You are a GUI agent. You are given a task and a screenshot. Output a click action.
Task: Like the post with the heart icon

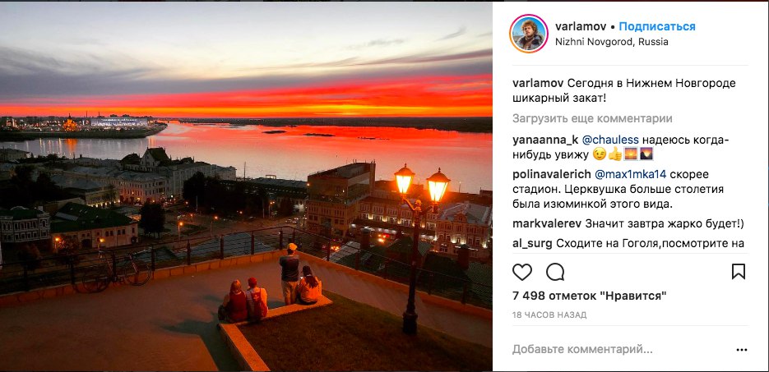pos(521,272)
